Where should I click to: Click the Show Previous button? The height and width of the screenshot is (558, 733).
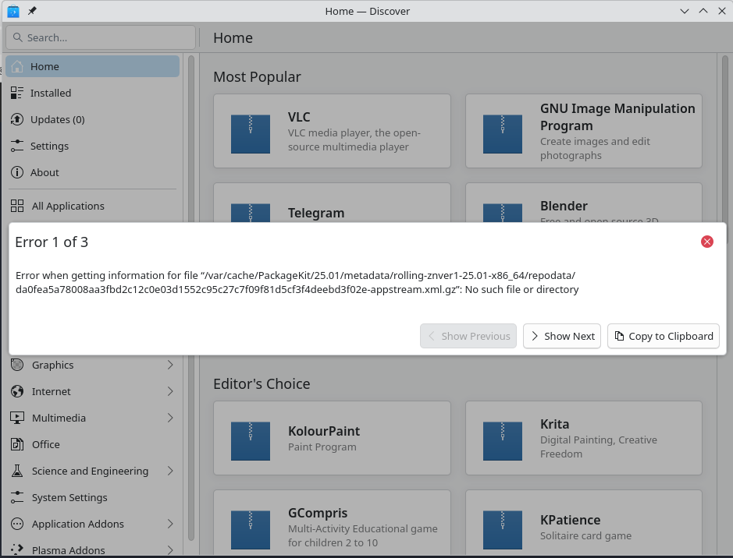coord(468,336)
